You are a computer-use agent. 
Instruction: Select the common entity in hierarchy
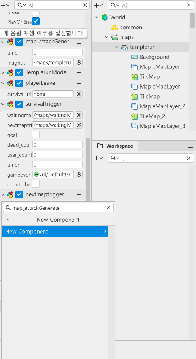131,27
